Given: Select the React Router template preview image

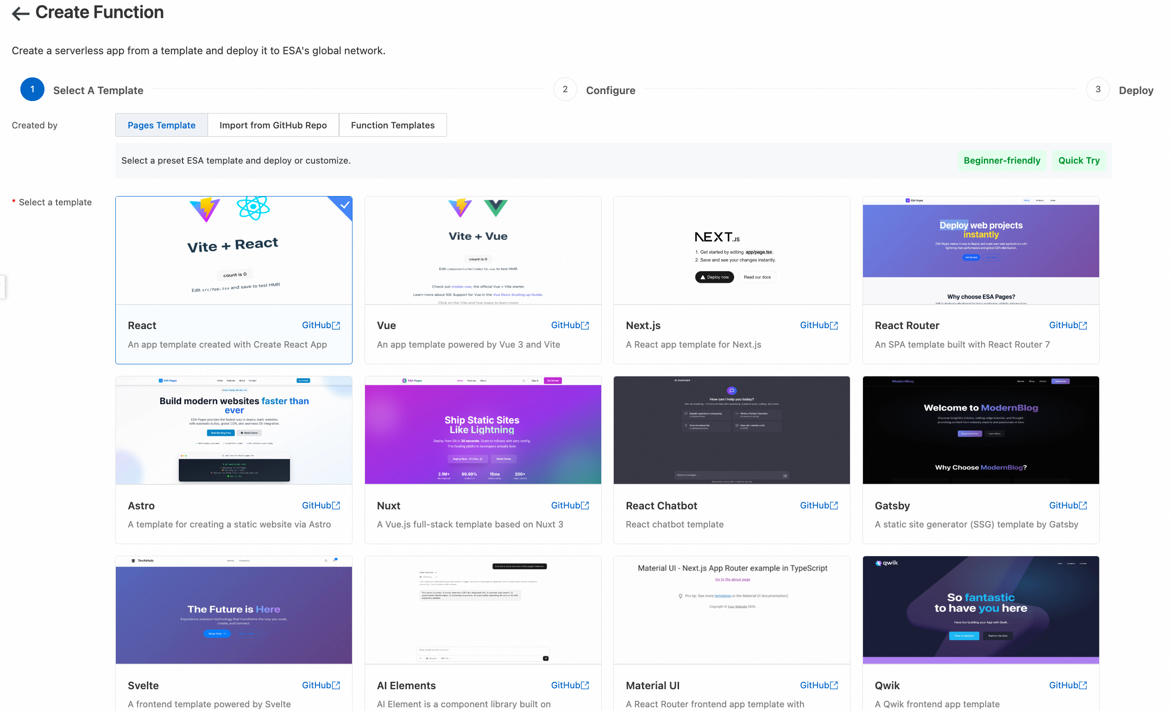Looking at the screenshot, I should 981,250.
